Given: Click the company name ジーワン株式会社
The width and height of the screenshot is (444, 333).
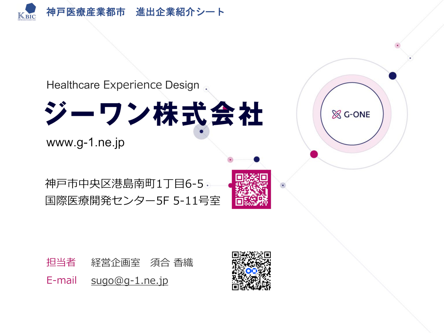Looking at the screenshot, I should point(154,114).
